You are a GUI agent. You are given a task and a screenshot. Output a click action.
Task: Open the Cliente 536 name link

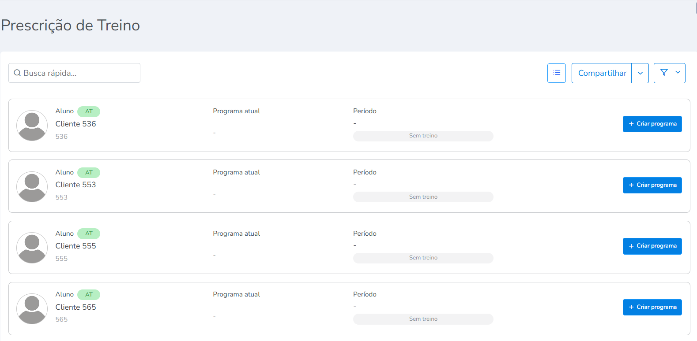[75, 124]
